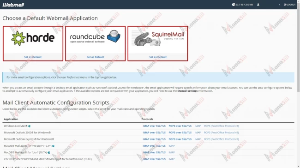Image resolution: width=300 pixels, height=168 pixels.
Task: Expand the user preferences dropdown arrow
Action: (279, 5)
